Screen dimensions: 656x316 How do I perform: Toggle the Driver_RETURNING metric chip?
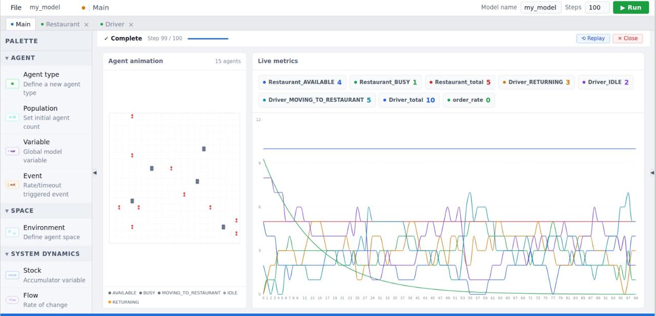point(536,82)
